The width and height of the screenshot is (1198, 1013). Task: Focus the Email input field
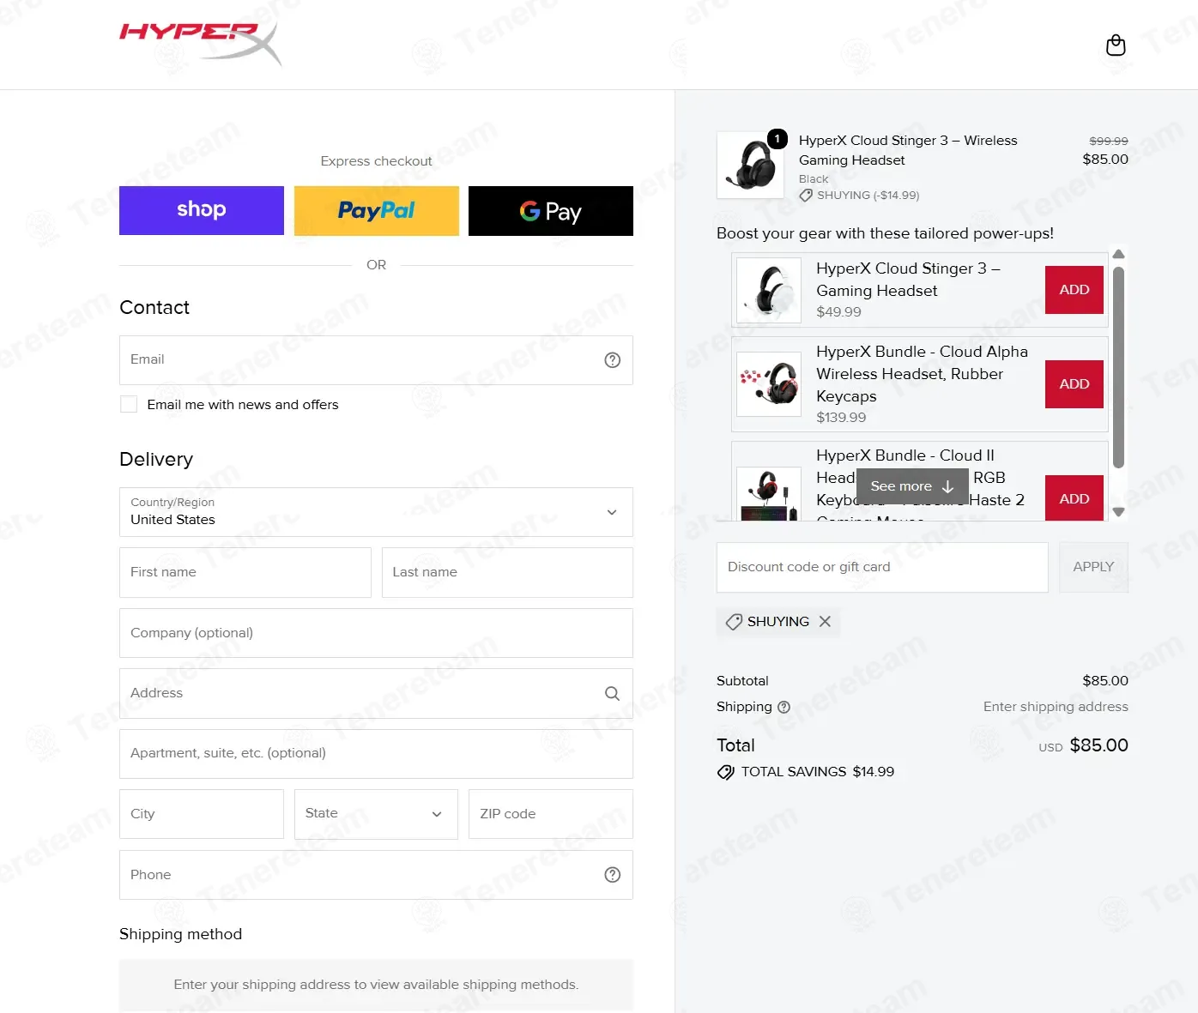point(376,360)
